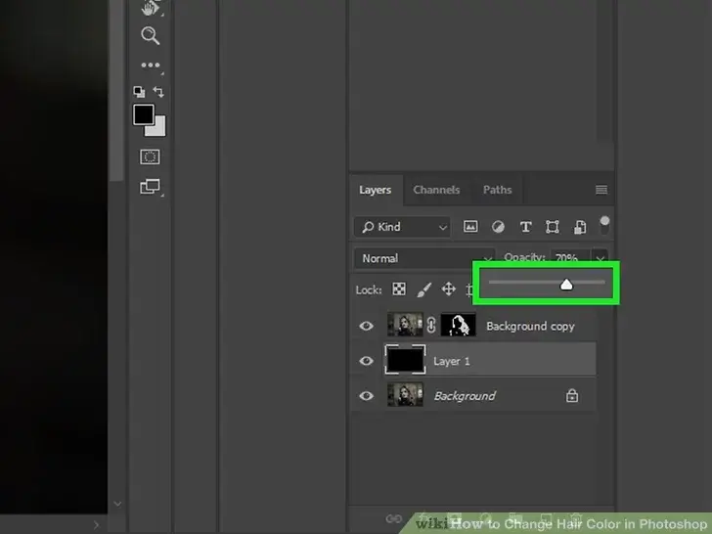Switch to the Channels tab
The width and height of the screenshot is (712, 534).
pos(436,190)
